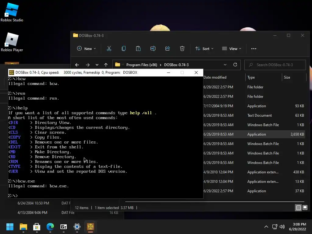The height and width of the screenshot is (234, 312).
Task: Go forward with Explorer's forward arrow
Action: click(87, 65)
